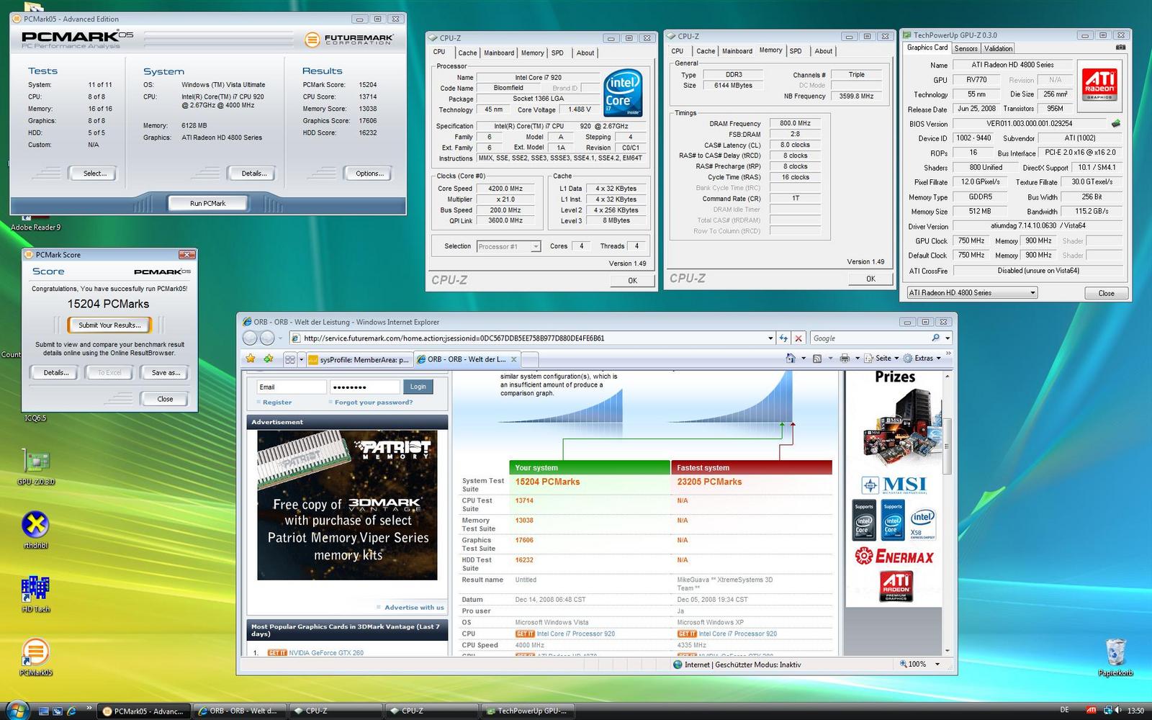
Task: Click the IE Forward navigation button
Action: 267,338
